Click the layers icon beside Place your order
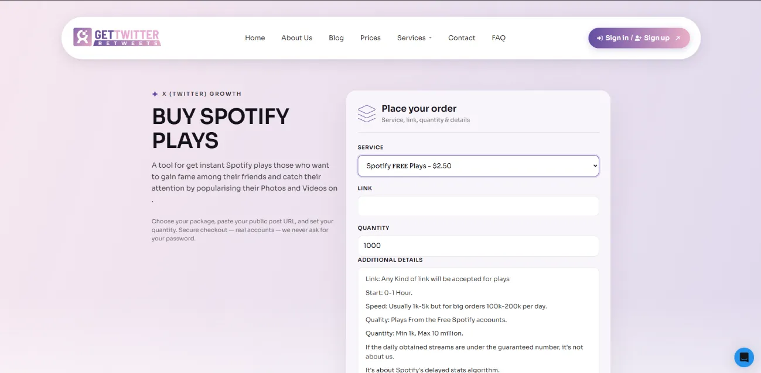 [x=366, y=113]
